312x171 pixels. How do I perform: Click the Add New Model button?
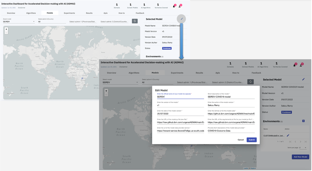point(300,157)
